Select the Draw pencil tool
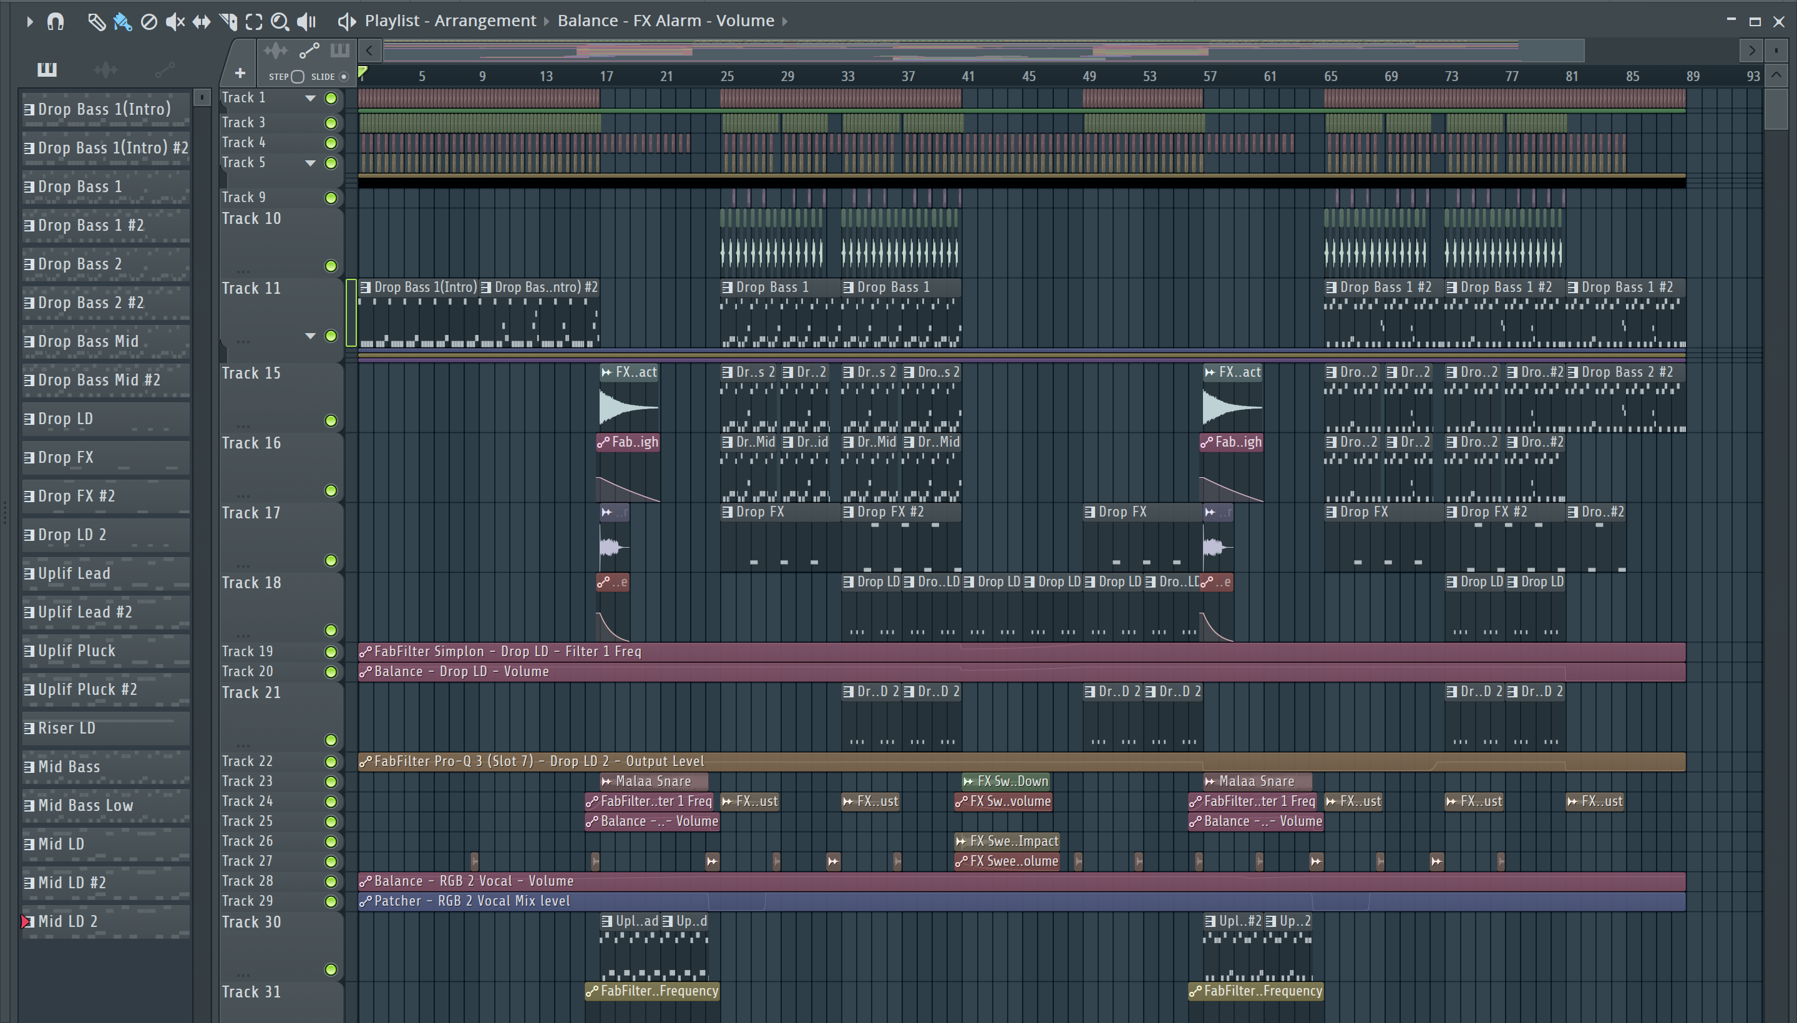 click(96, 22)
